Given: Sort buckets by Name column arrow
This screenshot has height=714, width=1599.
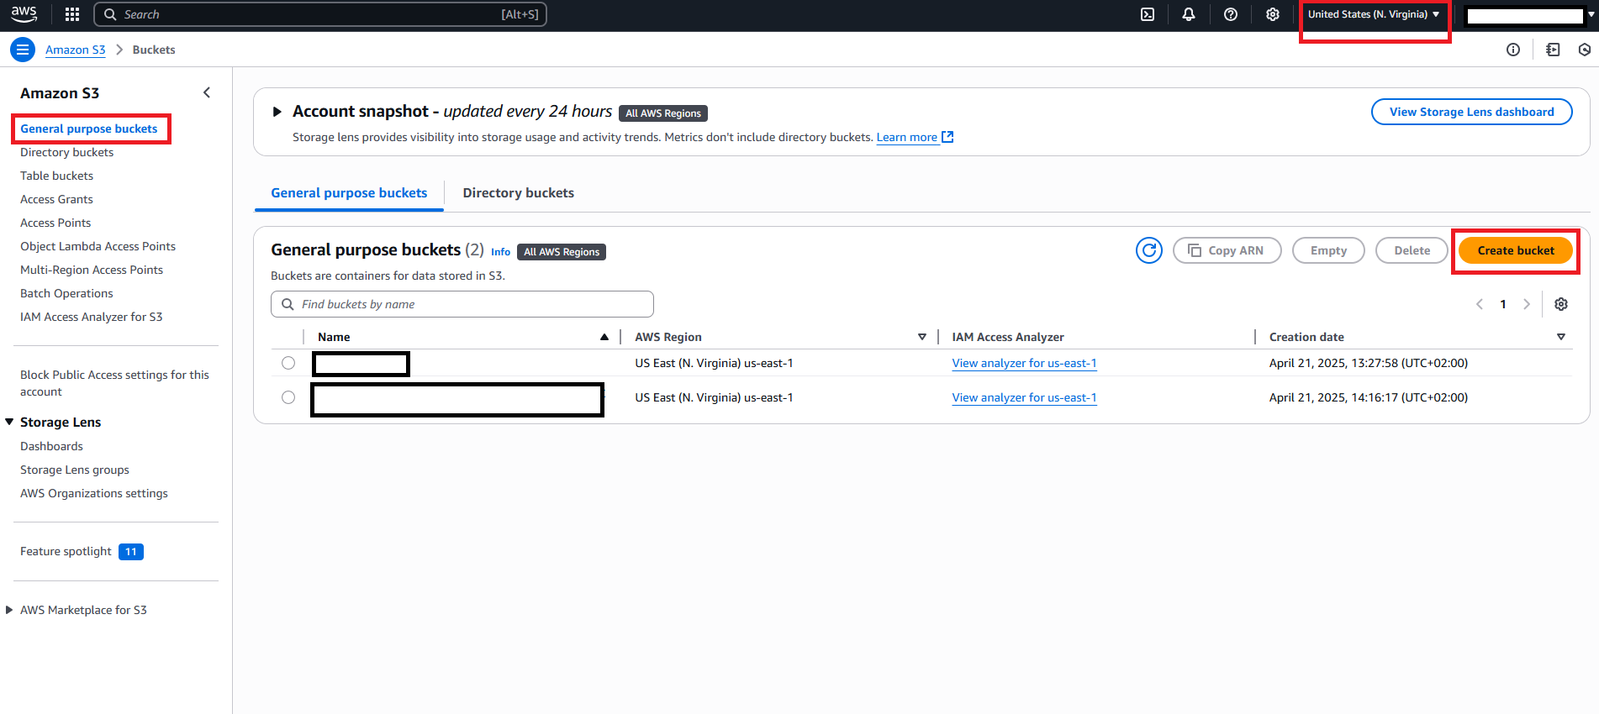Looking at the screenshot, I should (604, 337).
